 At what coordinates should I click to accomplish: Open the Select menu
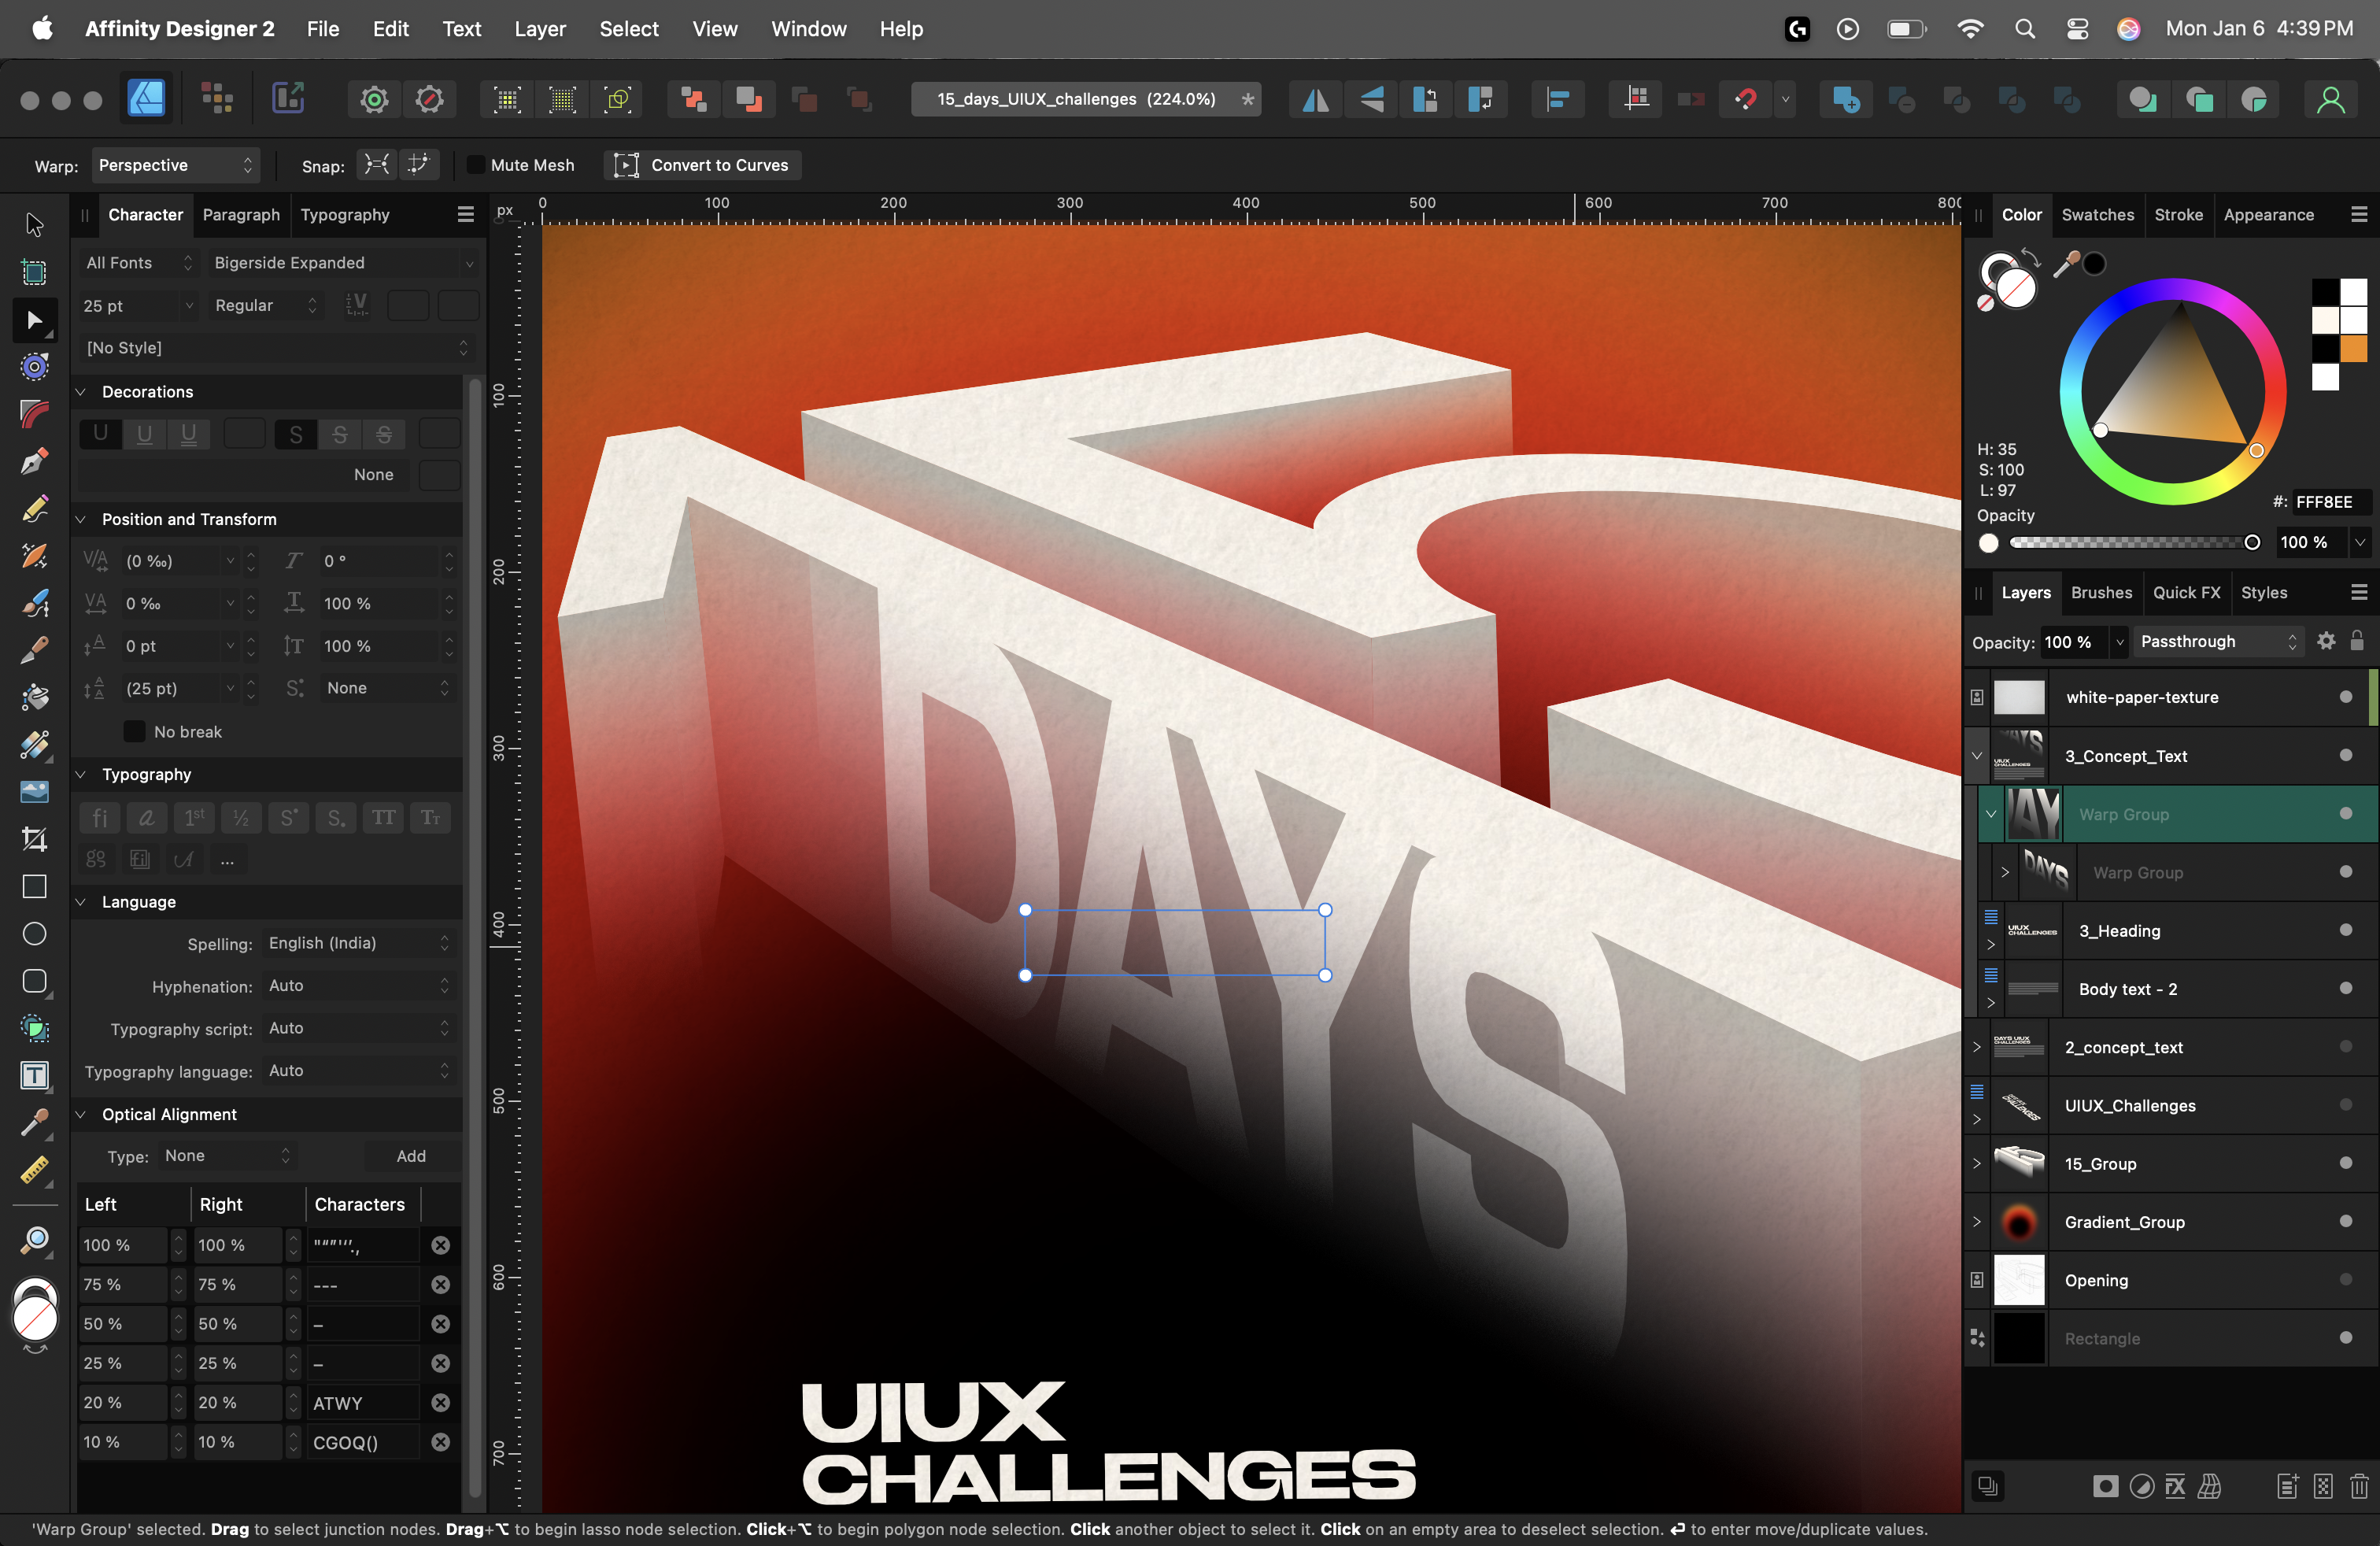[629, 29]
